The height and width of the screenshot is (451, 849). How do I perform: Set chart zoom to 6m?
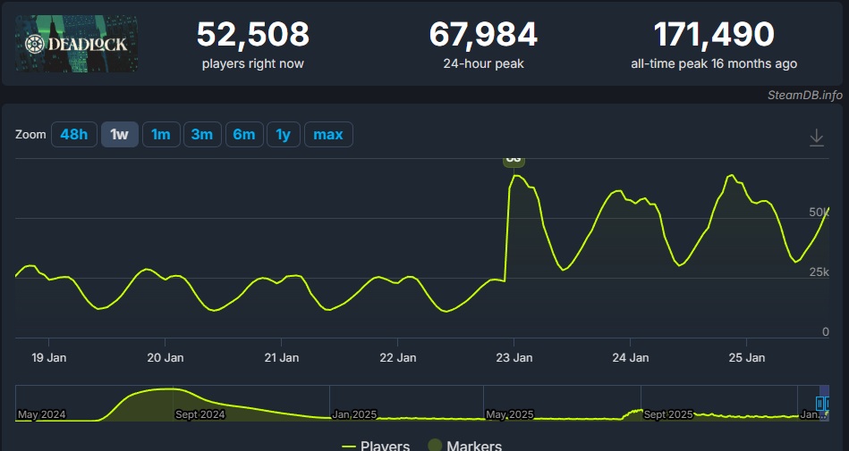pos(244,135)
